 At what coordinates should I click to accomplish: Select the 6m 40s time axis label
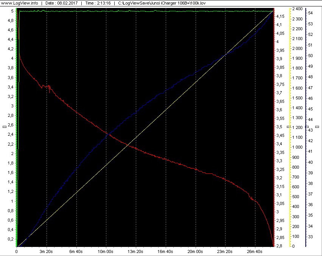click(x=76, y=251)
